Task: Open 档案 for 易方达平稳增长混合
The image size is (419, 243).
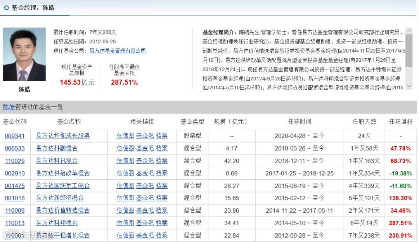Action: click(162, 235)
